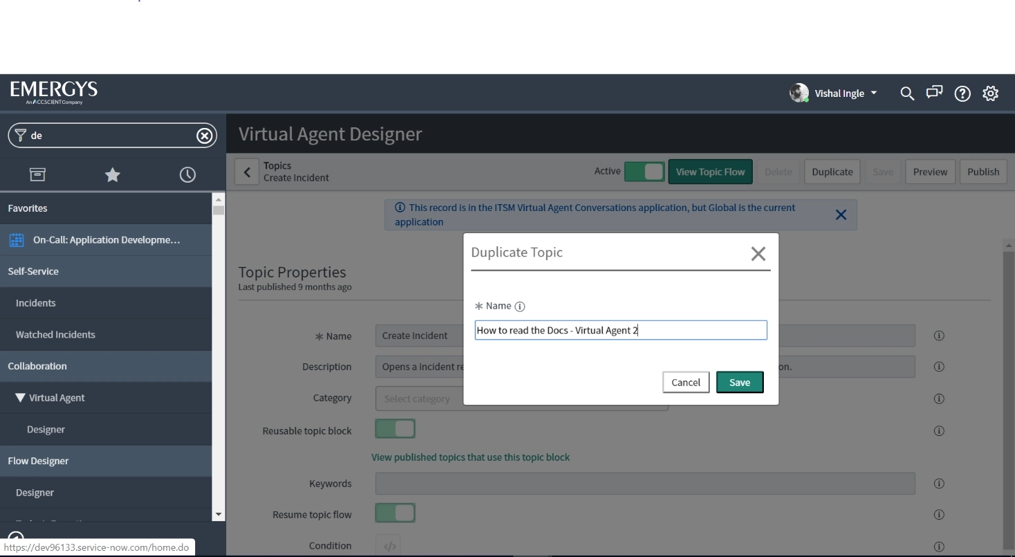Screen dimensions: 1015x557
Task: Click Cancel in Duplicate Topic dialog
Action: [686, 383]
